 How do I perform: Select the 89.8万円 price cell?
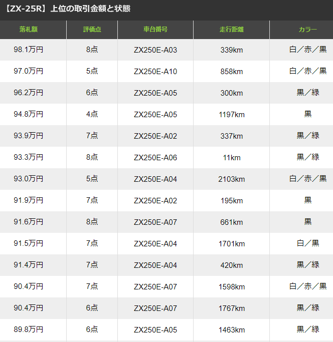tap(29, 329)
